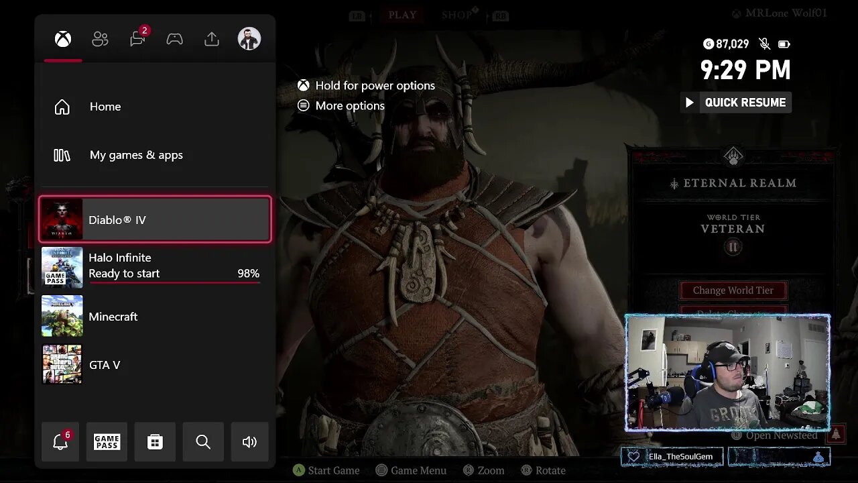Open notifications bell with 6 alerts
Image resolution: width=858 pixels, height=483 pixels.
(60, 441)
